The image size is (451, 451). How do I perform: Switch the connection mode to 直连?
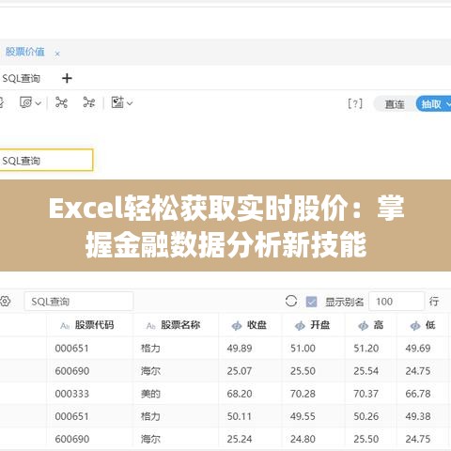point(395,104)
